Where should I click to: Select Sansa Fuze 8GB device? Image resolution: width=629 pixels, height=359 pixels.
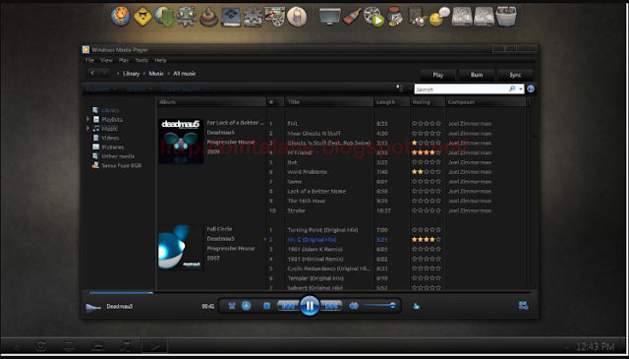pos(117,165)
